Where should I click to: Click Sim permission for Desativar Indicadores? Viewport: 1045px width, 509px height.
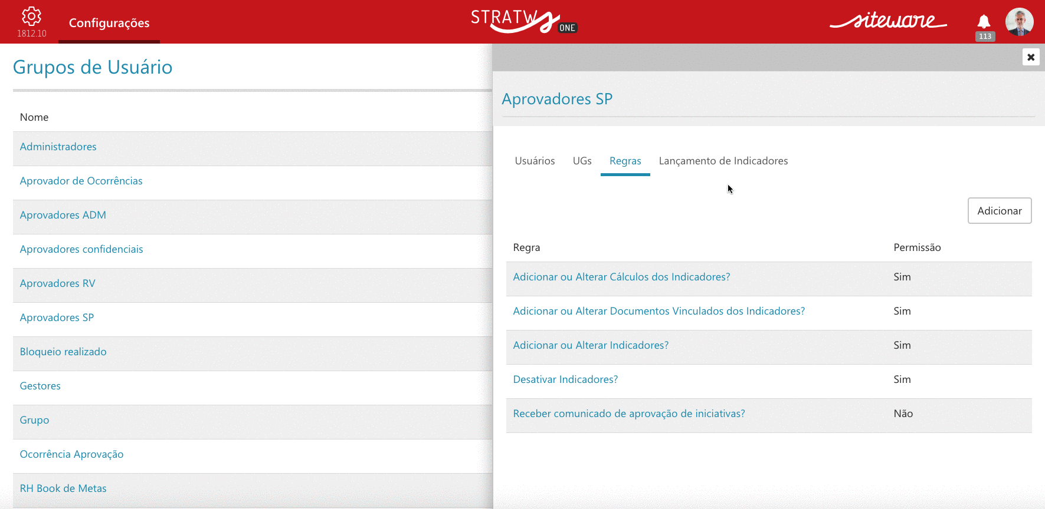(902, 379)
